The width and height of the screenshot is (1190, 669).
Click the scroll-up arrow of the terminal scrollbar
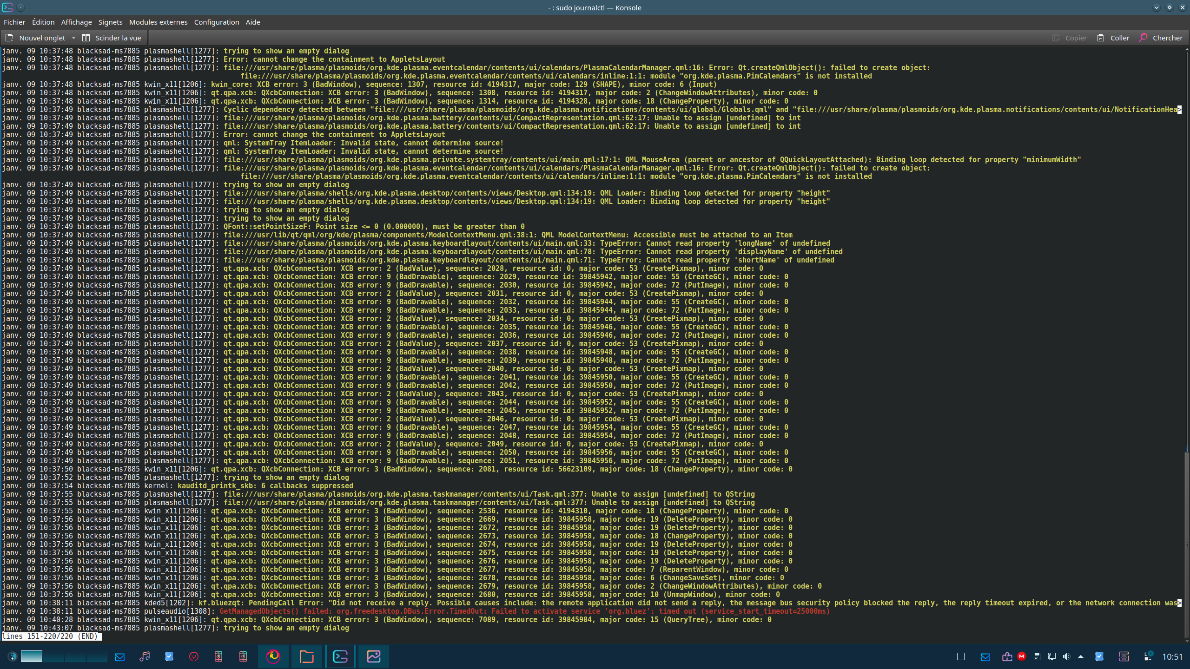pyautogui.click(x=1187, y=48)
